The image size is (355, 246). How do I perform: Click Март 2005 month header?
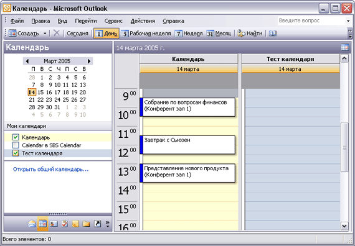tap(57, 61)
